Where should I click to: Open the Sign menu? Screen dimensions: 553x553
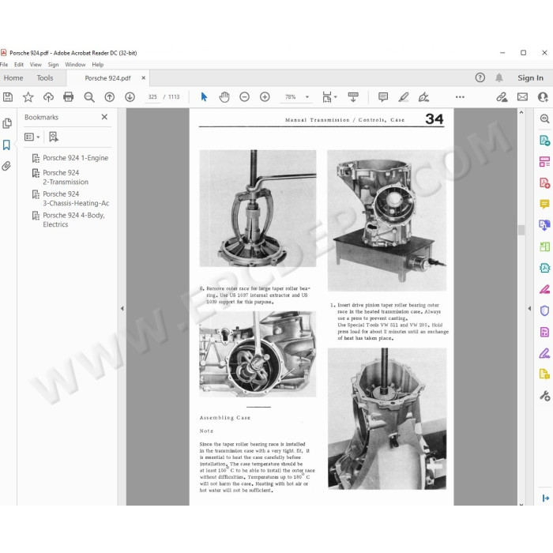53,65
